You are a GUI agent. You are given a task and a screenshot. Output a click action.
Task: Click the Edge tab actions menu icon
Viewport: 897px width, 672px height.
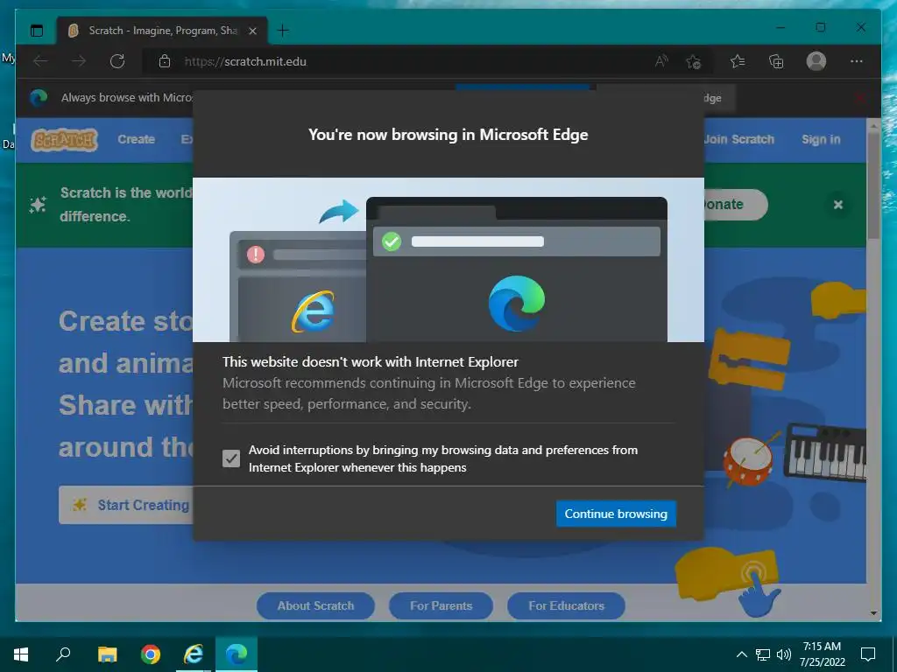[37, 31]
